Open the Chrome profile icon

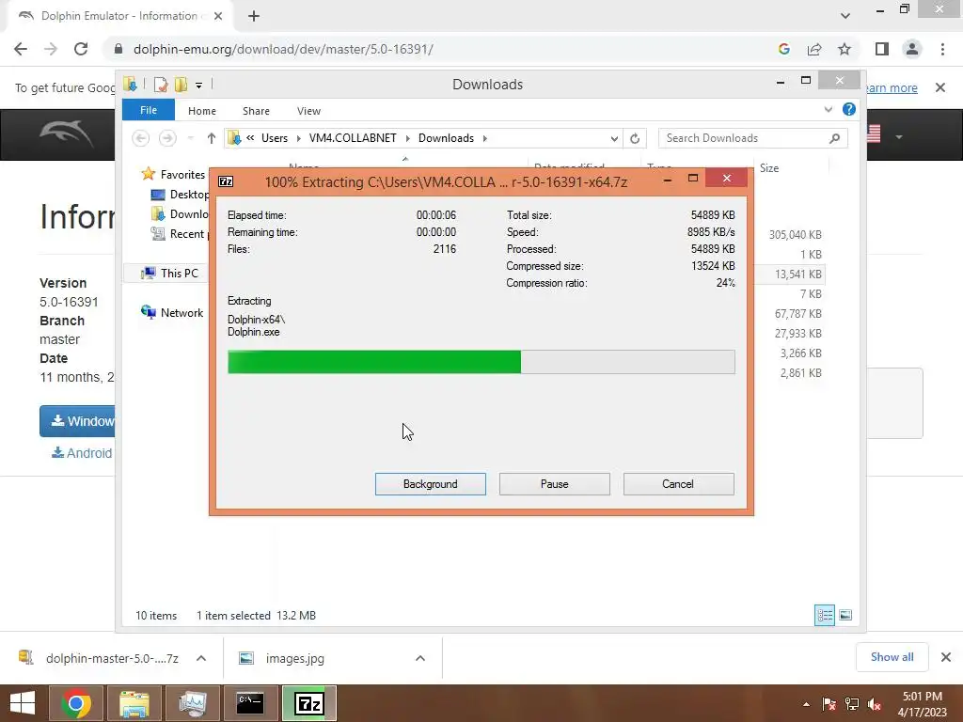912,49
